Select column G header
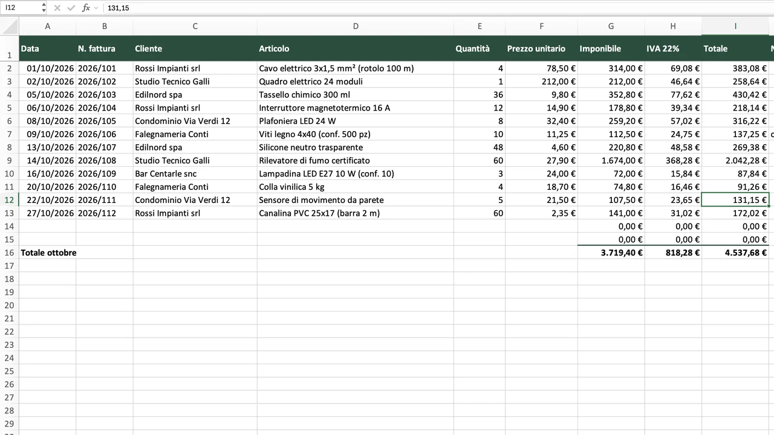This screenshot has width=774, height=435. pyautogui.click(x=611, y=26)
